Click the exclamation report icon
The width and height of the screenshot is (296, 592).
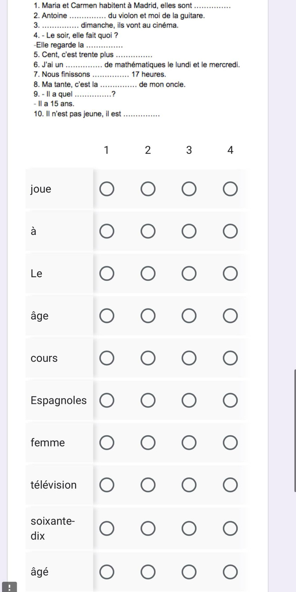click(10, 587)
